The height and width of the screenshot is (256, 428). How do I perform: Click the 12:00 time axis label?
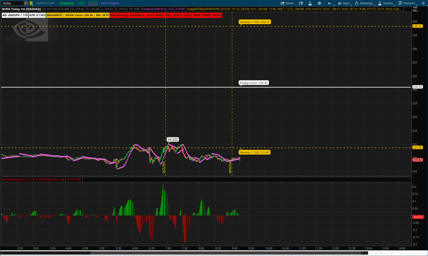tap(335, 248)
